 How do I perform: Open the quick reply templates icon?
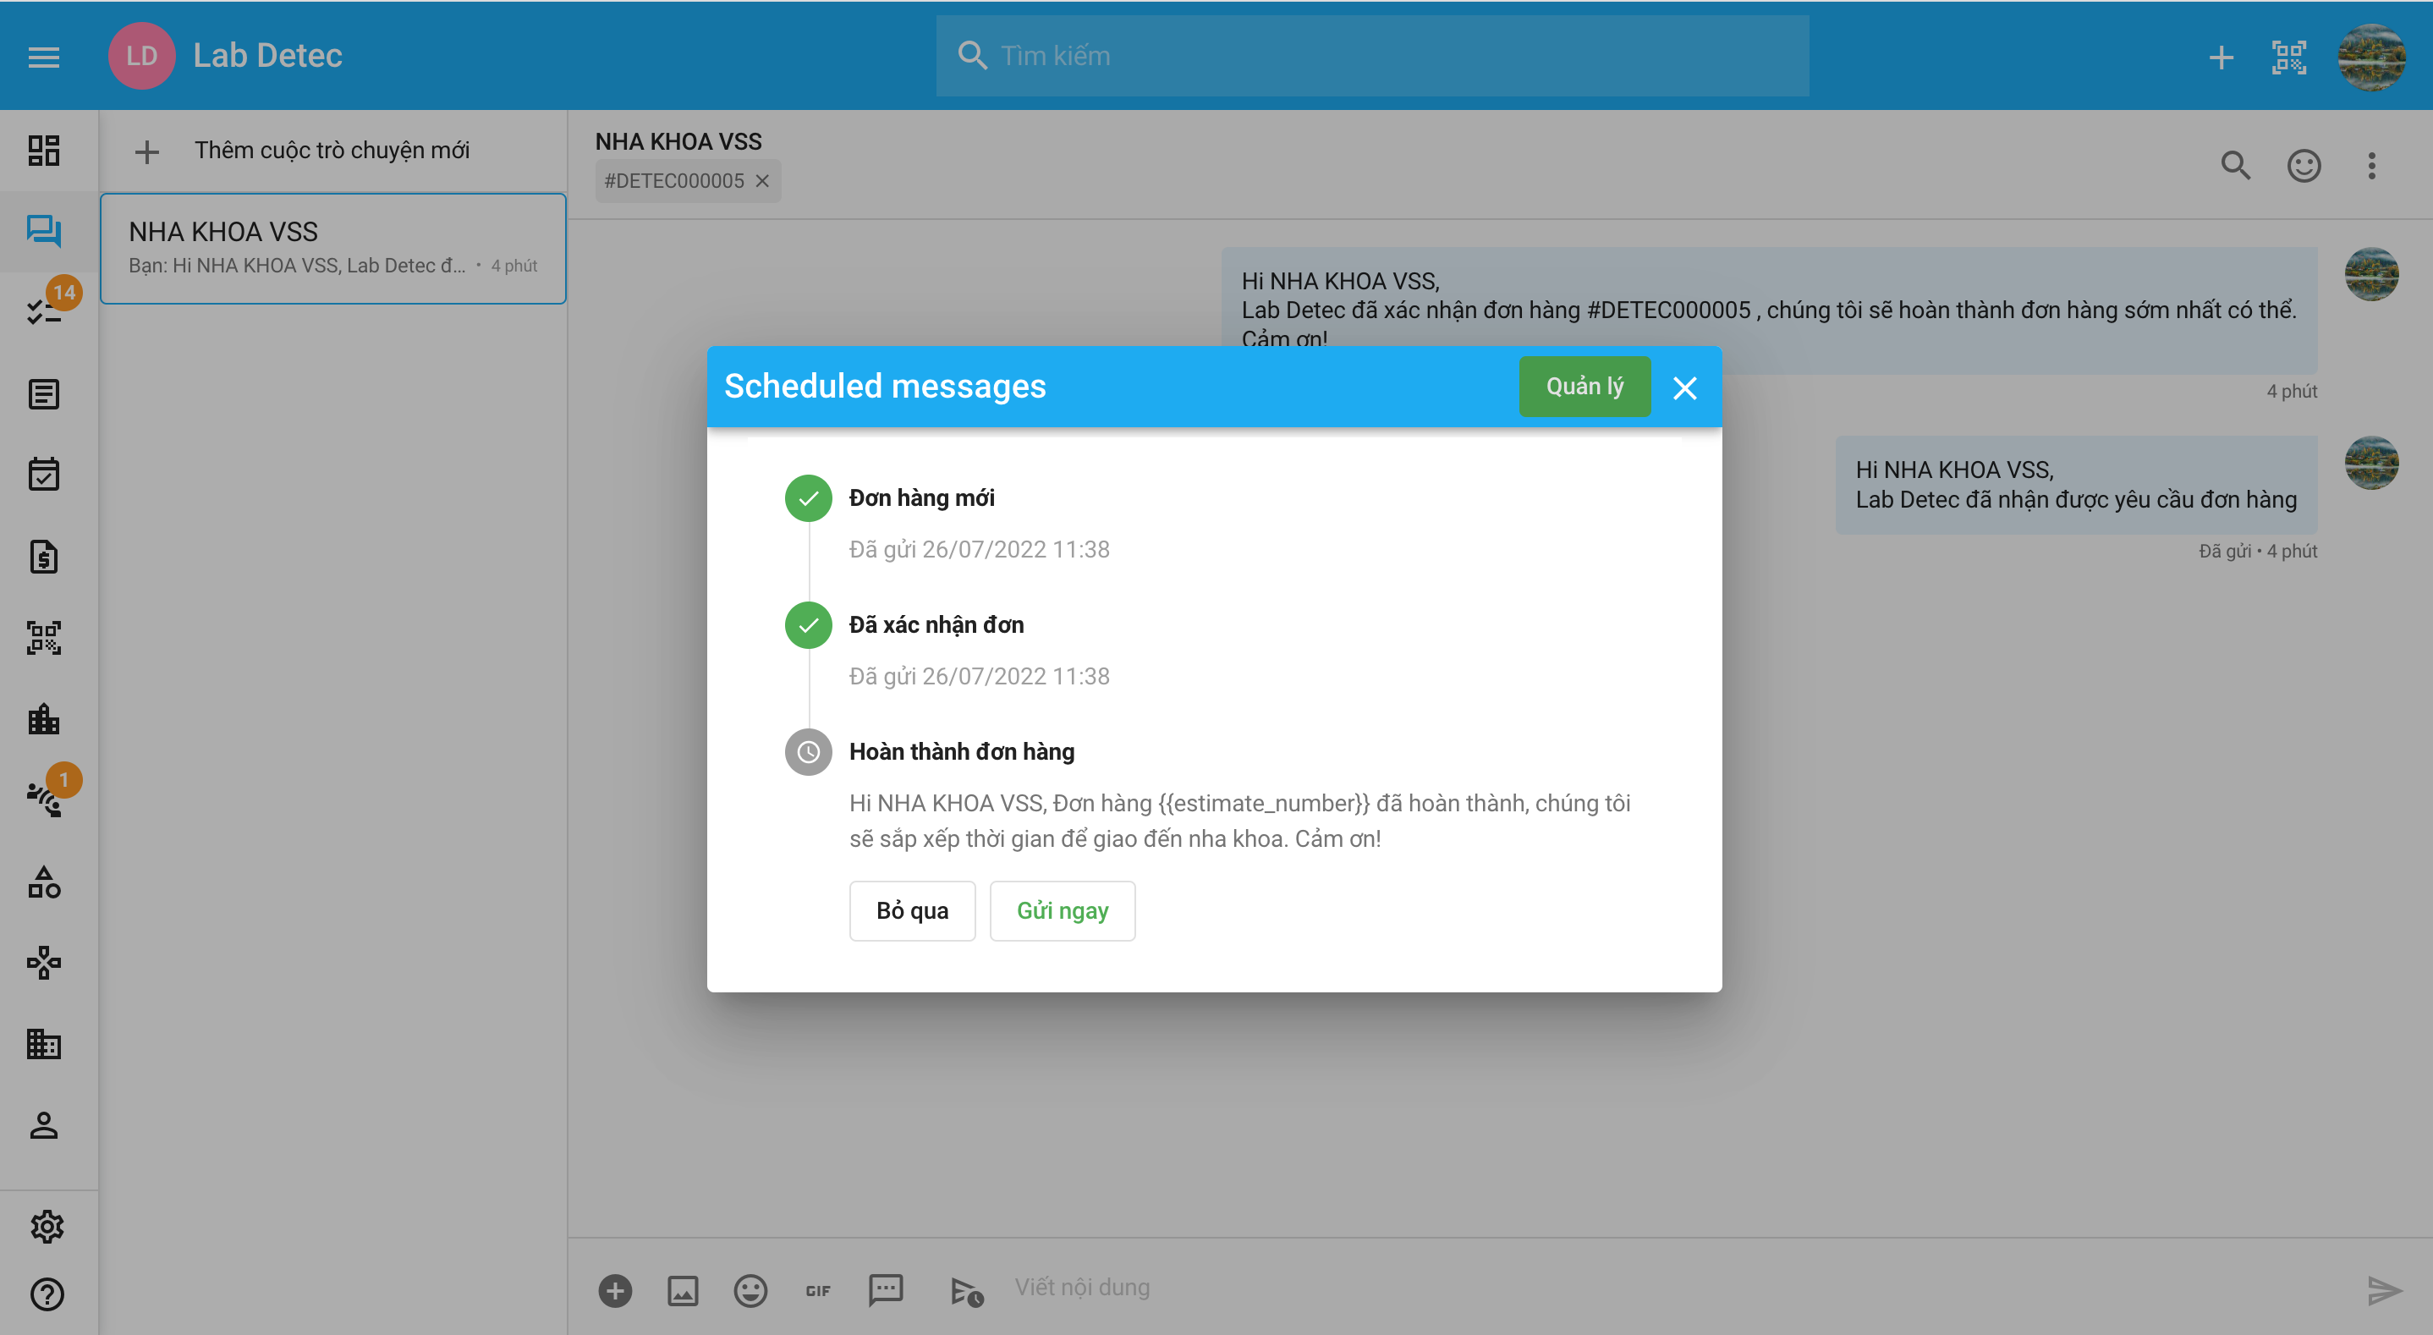click(x=886, y=1291)
